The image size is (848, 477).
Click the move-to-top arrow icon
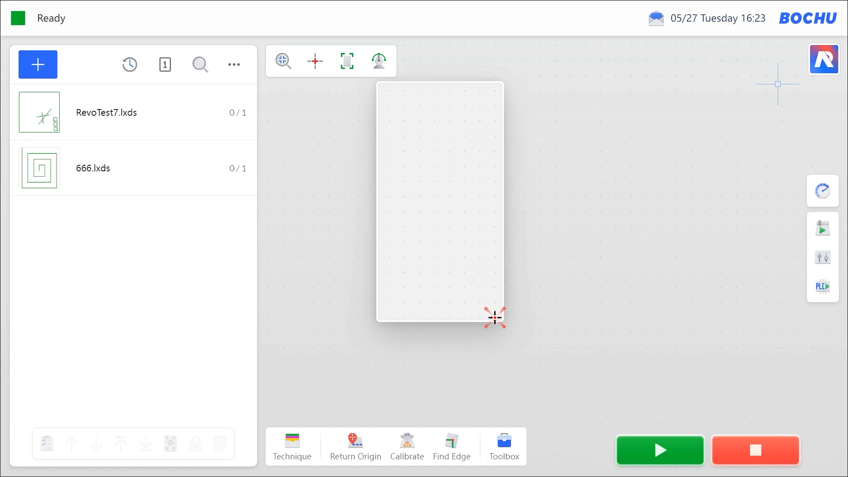(121, 443)
